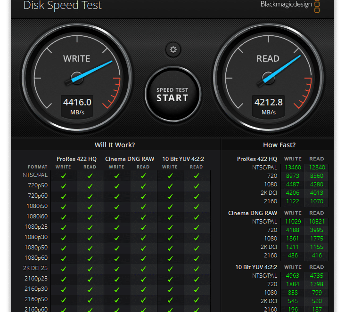Click 720p60 ProRes 422 HQ write checkmark
This screenshot has width=345, height=312.
click(64, 196)
